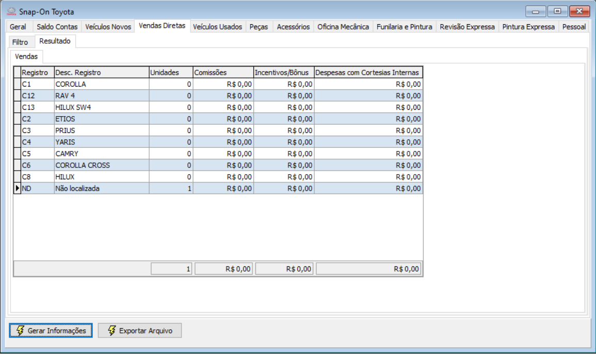Viewport: 596px width, 354px height.
Task: Click Exportar Arquivo button
Action: pyautogui.click(x=140, y=330)
